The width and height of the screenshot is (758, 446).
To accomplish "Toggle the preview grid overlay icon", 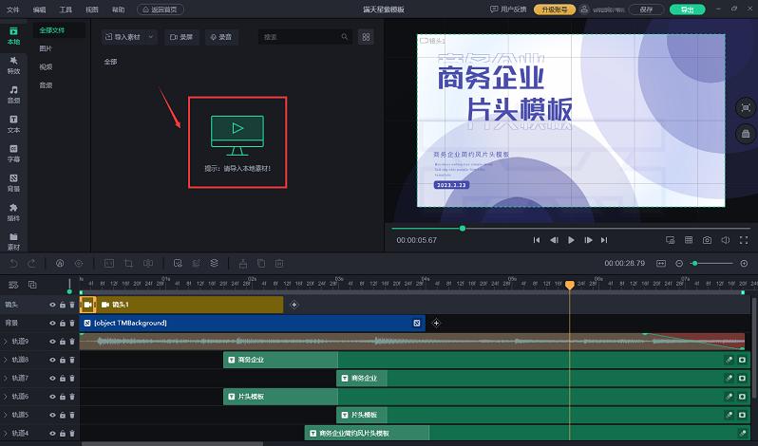I will click(689, 240).
